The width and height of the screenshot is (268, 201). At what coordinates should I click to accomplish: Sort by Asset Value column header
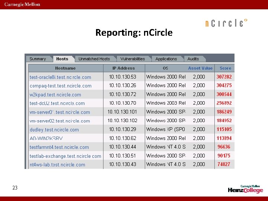pyautogui.click(x=200, y=68)
